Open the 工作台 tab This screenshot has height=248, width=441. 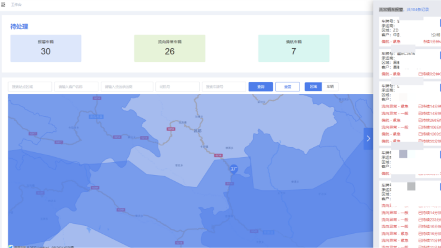tap(17, 4)
